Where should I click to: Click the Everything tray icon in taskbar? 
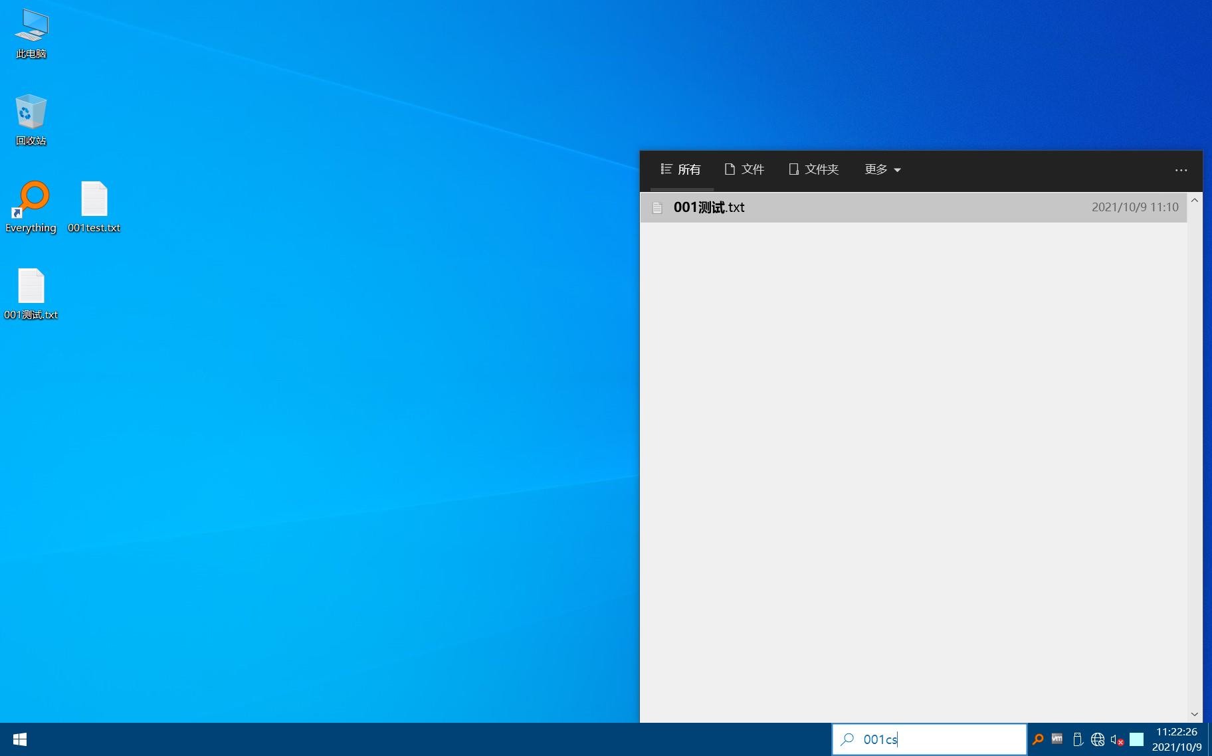point(1037,739)
